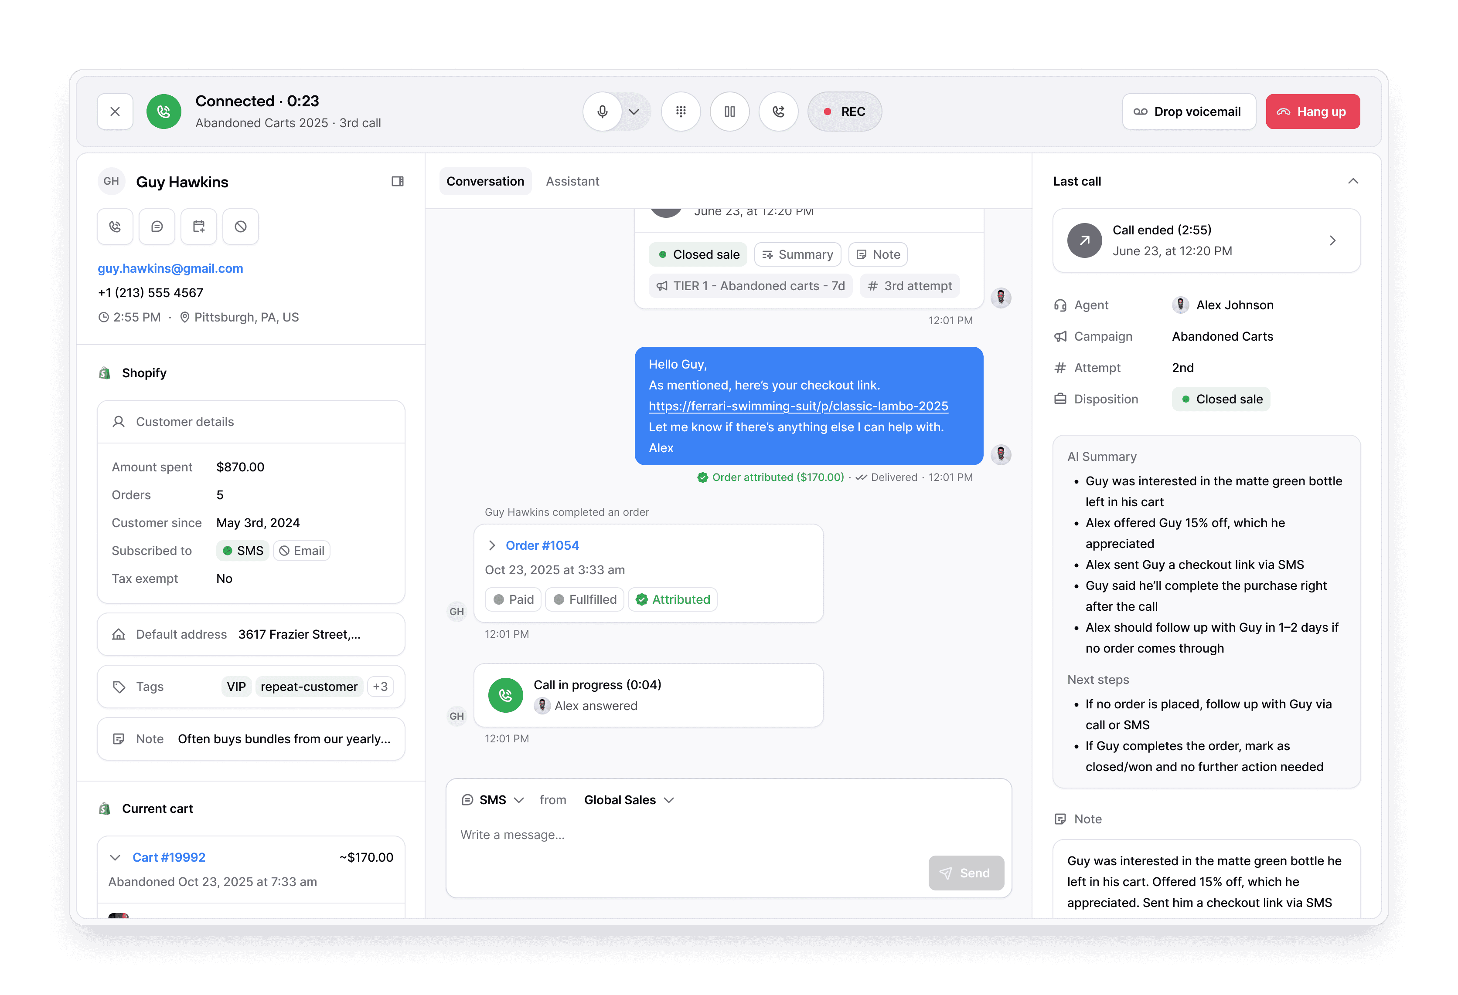Viewport: 1458px width, 995px height.
Task: Block Guy Hawkins using the block icon
Action: 240,227
